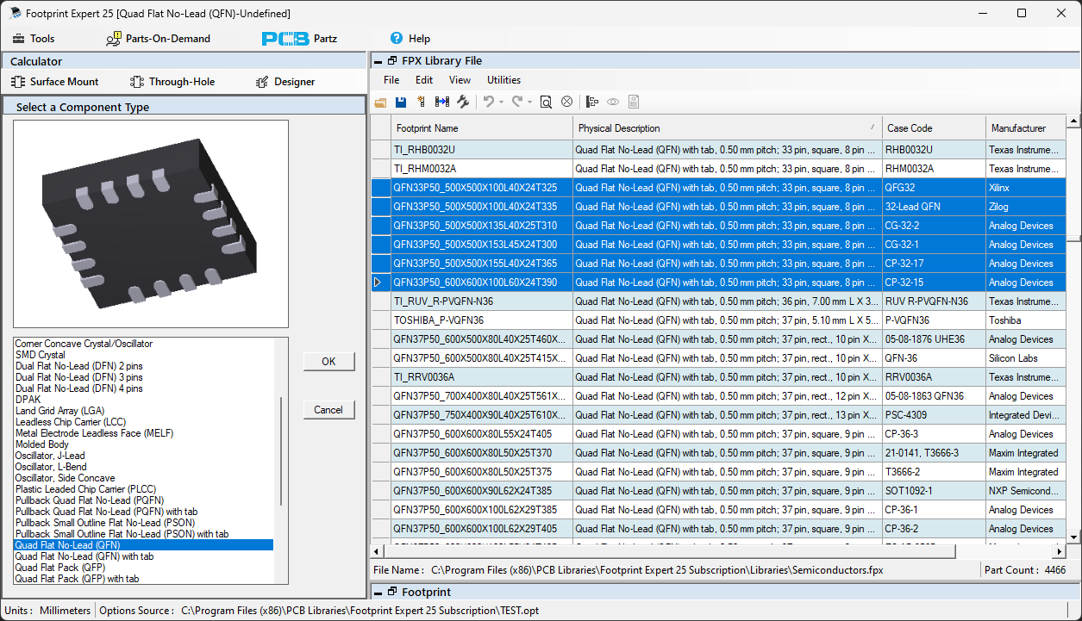The height and width of the screenshot is (621, 1082).
Task: Select DPAK component type
Action: coord(28,400)
